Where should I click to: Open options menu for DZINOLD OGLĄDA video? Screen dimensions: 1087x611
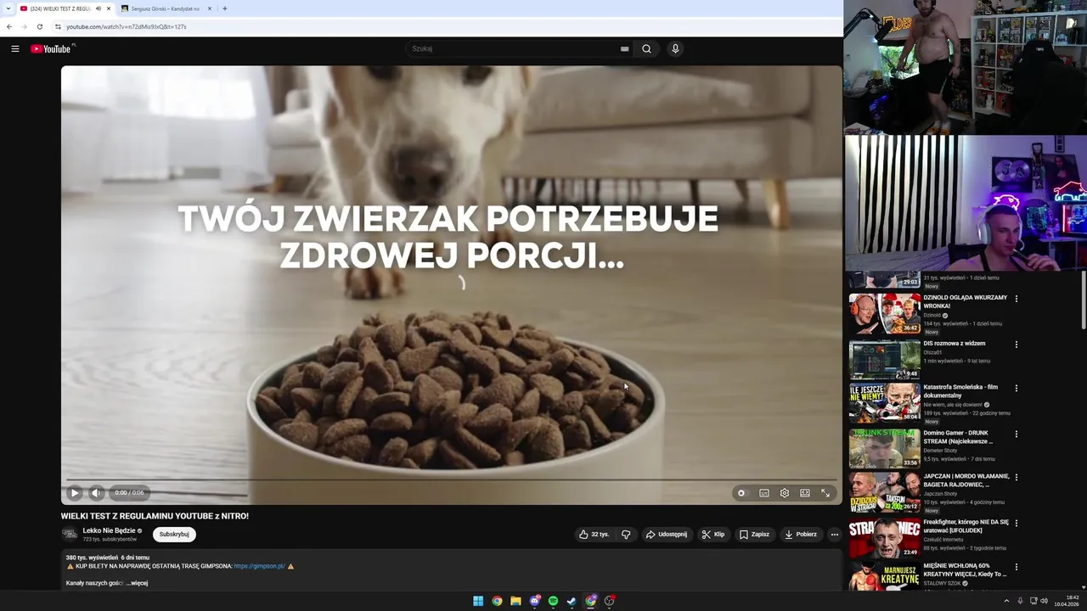tap(1016, 299)
